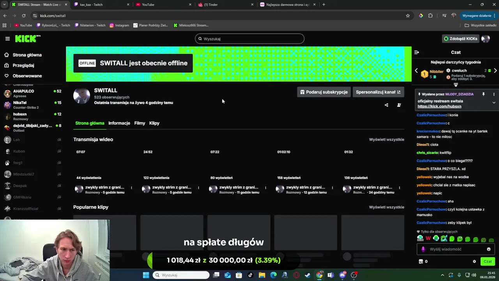This screenshot has height=281, width=499.
Task: Share the SWITALL channel
Action: click(x=386, y=105)
